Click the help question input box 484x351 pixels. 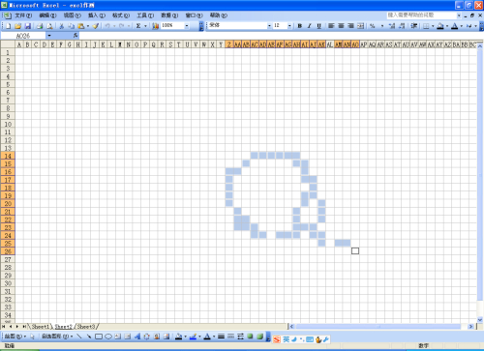pyautogui.click(x=421, y=15)
